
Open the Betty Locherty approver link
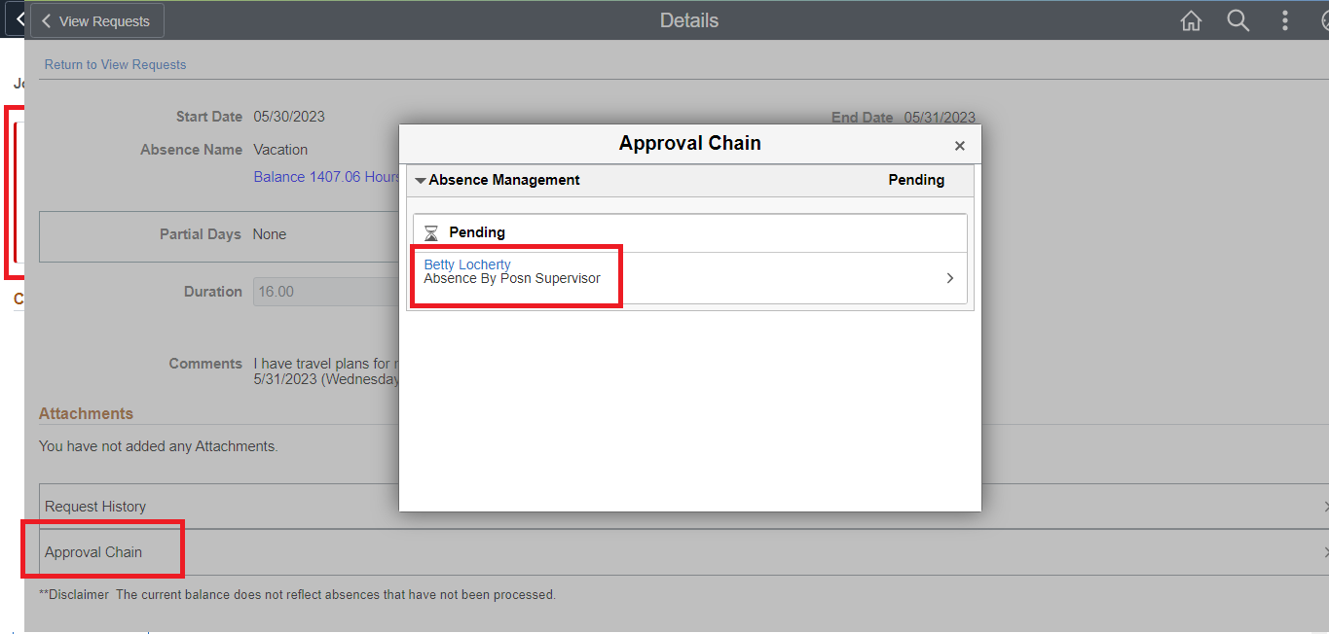click(466, 264)
